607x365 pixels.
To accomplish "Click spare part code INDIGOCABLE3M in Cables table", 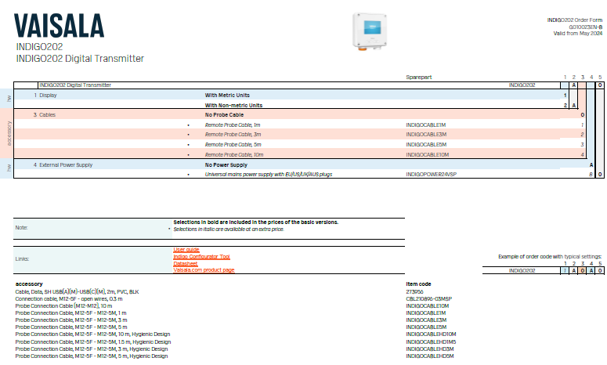I will tap(426, 134).
